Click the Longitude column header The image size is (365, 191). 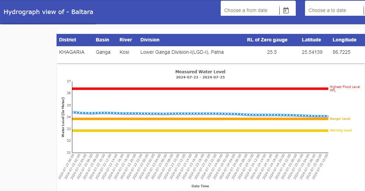[x=344, y=40]
